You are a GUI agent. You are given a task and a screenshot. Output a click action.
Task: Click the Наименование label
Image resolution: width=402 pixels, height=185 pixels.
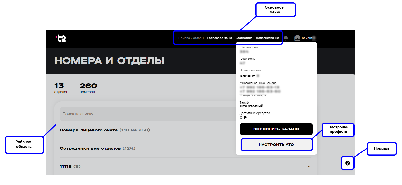(251, 70)
